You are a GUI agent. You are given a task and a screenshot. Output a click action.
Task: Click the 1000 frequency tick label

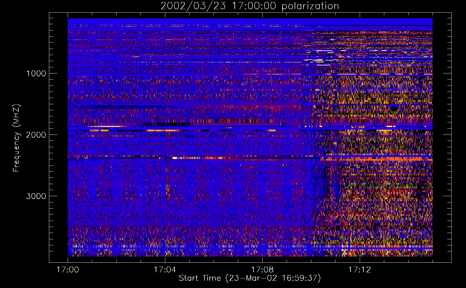tap(36, 73)
